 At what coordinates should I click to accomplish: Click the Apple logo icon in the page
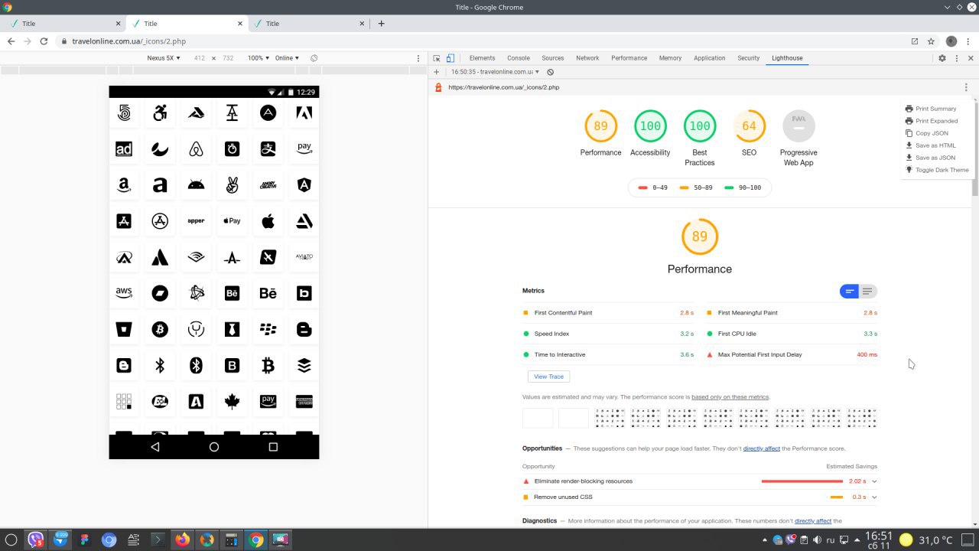[268, 221]
